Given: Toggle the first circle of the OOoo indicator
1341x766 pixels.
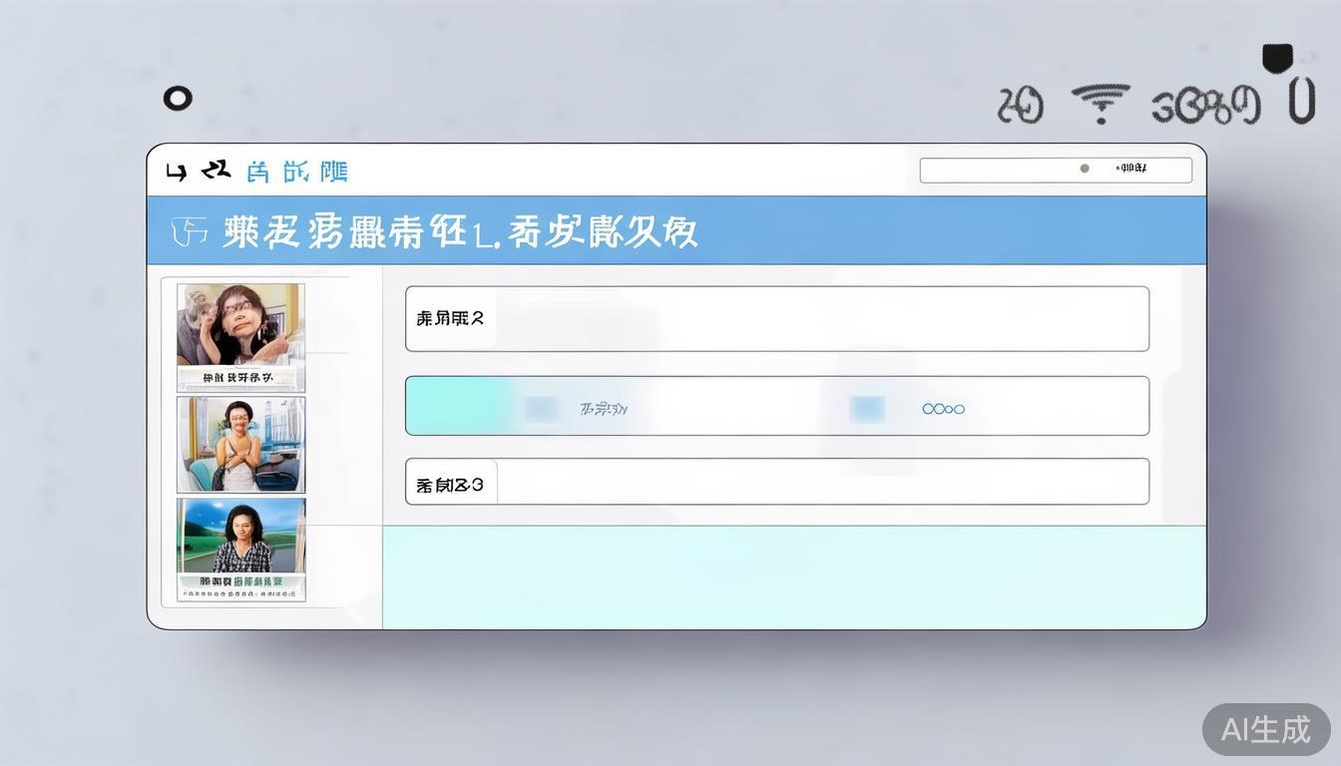Looking at the screenshot, I should click(x=925, y=408).
